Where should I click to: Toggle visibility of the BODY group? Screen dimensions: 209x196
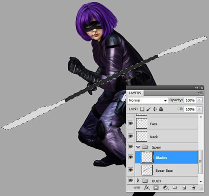coord(131,180)
